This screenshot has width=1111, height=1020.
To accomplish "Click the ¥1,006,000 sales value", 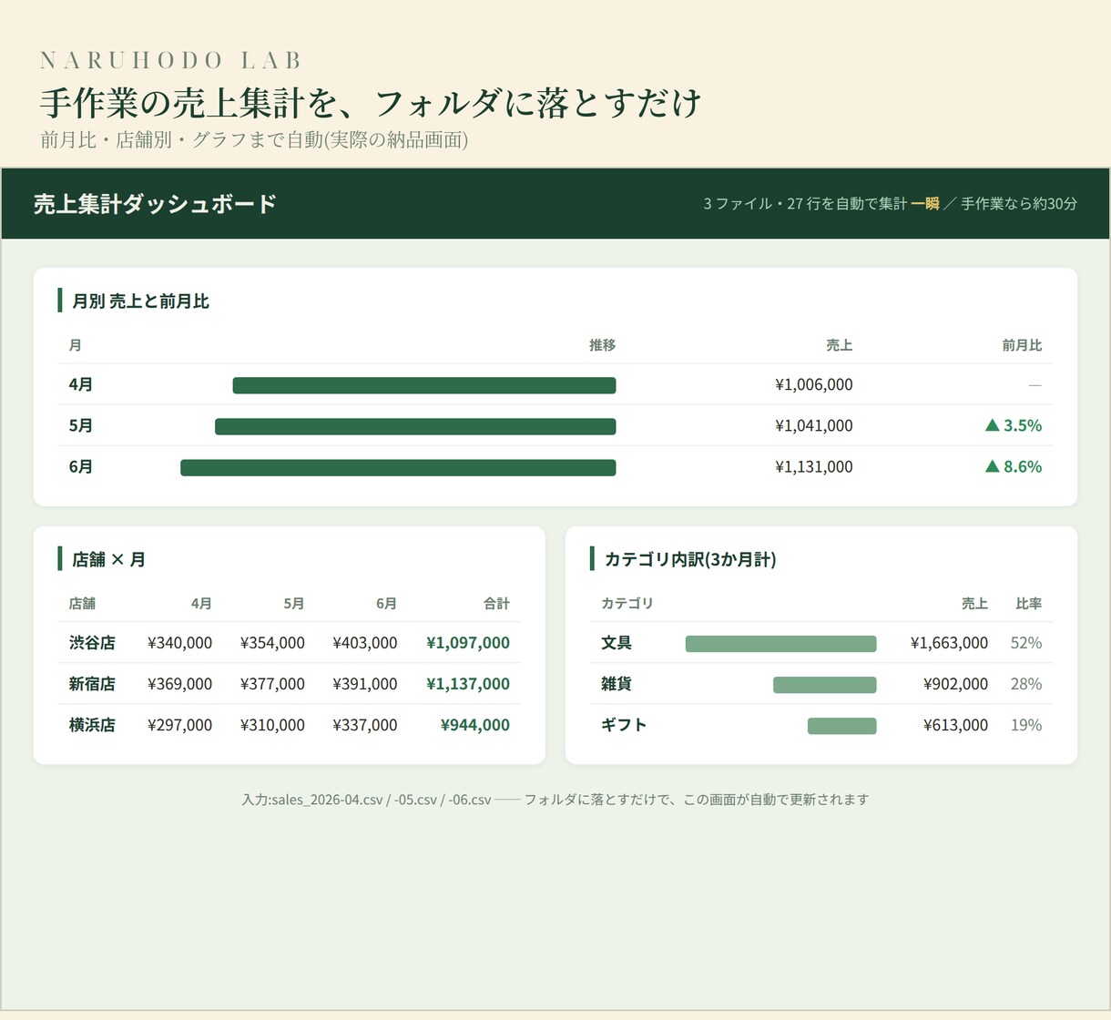I will click(x=814, y=384).
